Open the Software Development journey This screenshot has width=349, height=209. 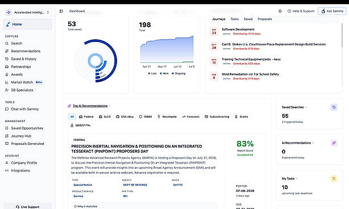(x=238, y=30)
